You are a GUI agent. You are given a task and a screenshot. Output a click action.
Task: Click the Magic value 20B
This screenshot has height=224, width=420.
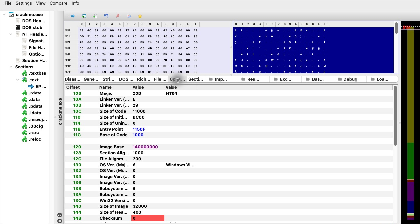pyautogui.click(x=137, y=93)
